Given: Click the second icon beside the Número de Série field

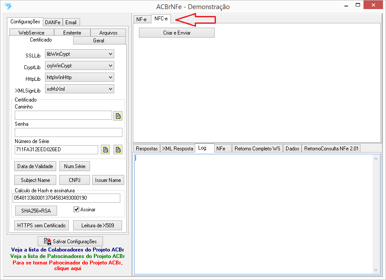Looking at the screenshot, I should pyautogui.click(x=118, y=150).
